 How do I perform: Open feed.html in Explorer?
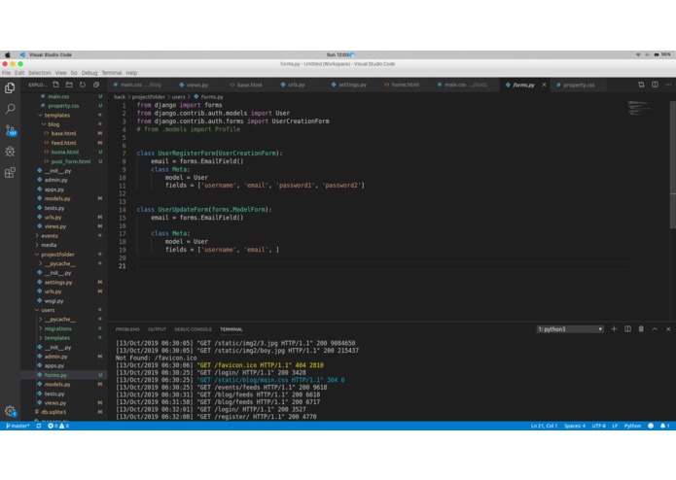[x=63, y=143]
